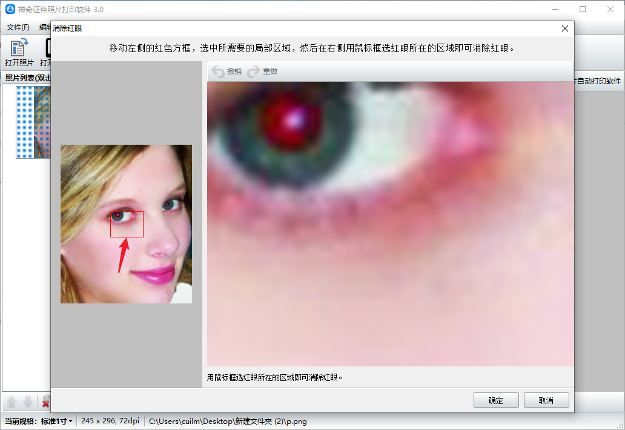Maximize the main application window
The image size is (625, 430).
pos(583,9)
